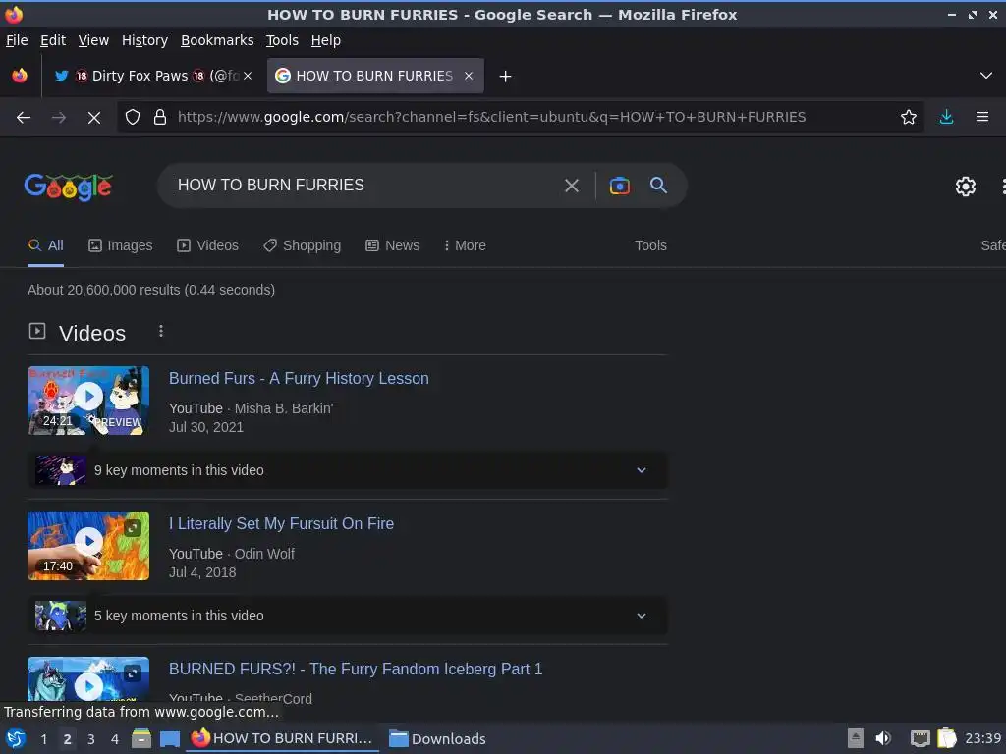Open the More search filters dropdown
This screenshot has height=754, width=1006.
[x=465, y=245]
